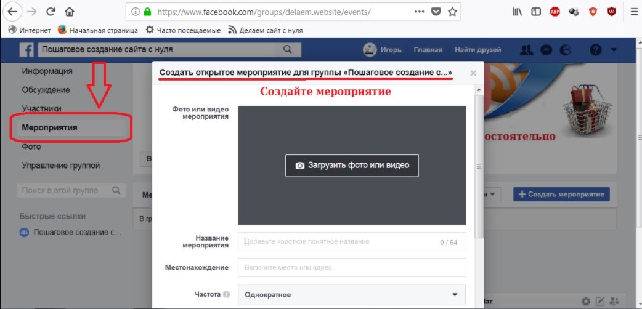Open Facebook account dropdown arrow
Image resolution: width=642 pixels, height=309 pixels.
click(614, 50)
